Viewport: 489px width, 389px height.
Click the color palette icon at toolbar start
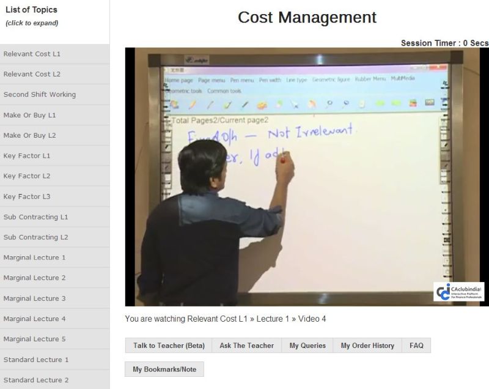[174, 105]
